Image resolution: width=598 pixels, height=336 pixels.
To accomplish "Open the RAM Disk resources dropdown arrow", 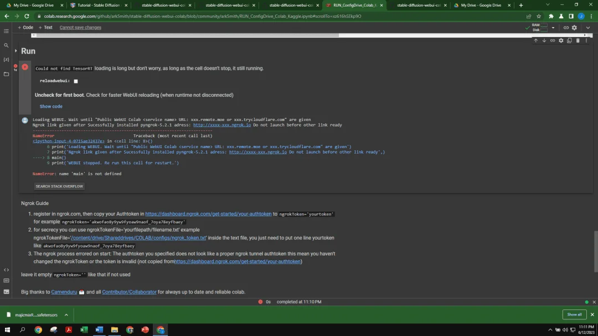I will (553, 28).
